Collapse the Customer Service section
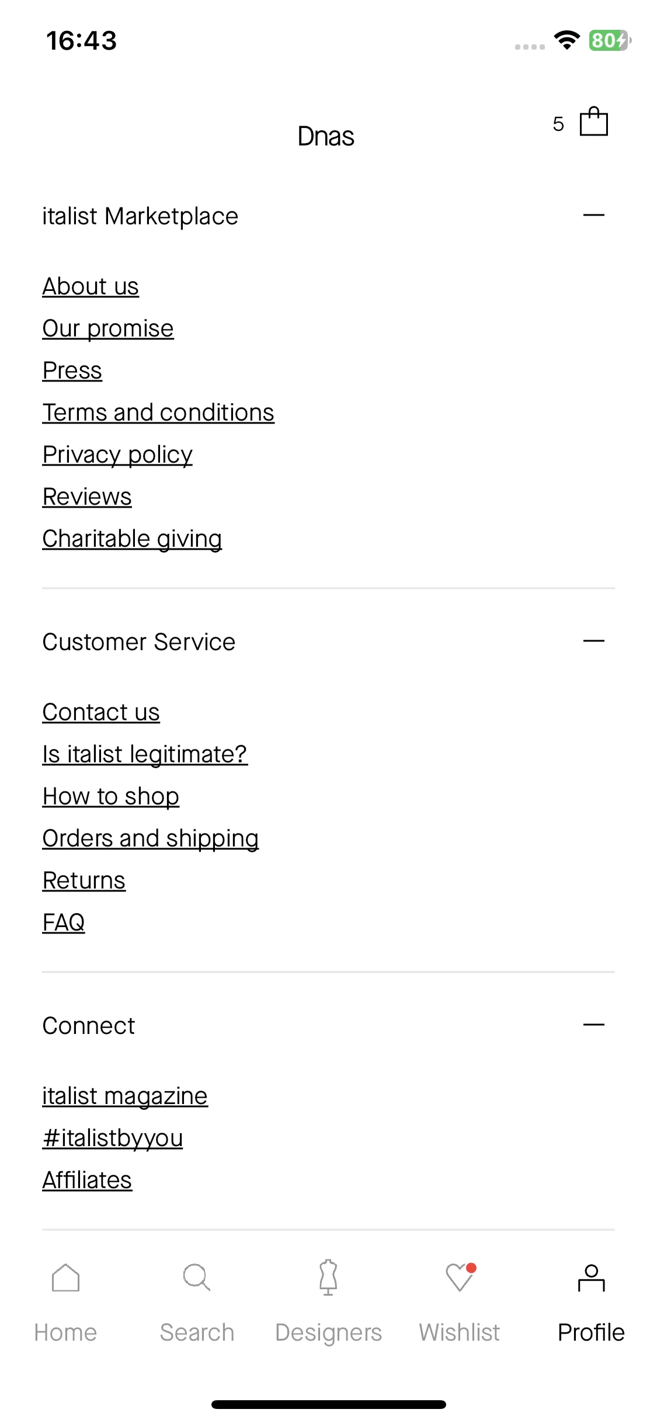The width and height of the screenshot is (657, 1423). click(593, 641)
